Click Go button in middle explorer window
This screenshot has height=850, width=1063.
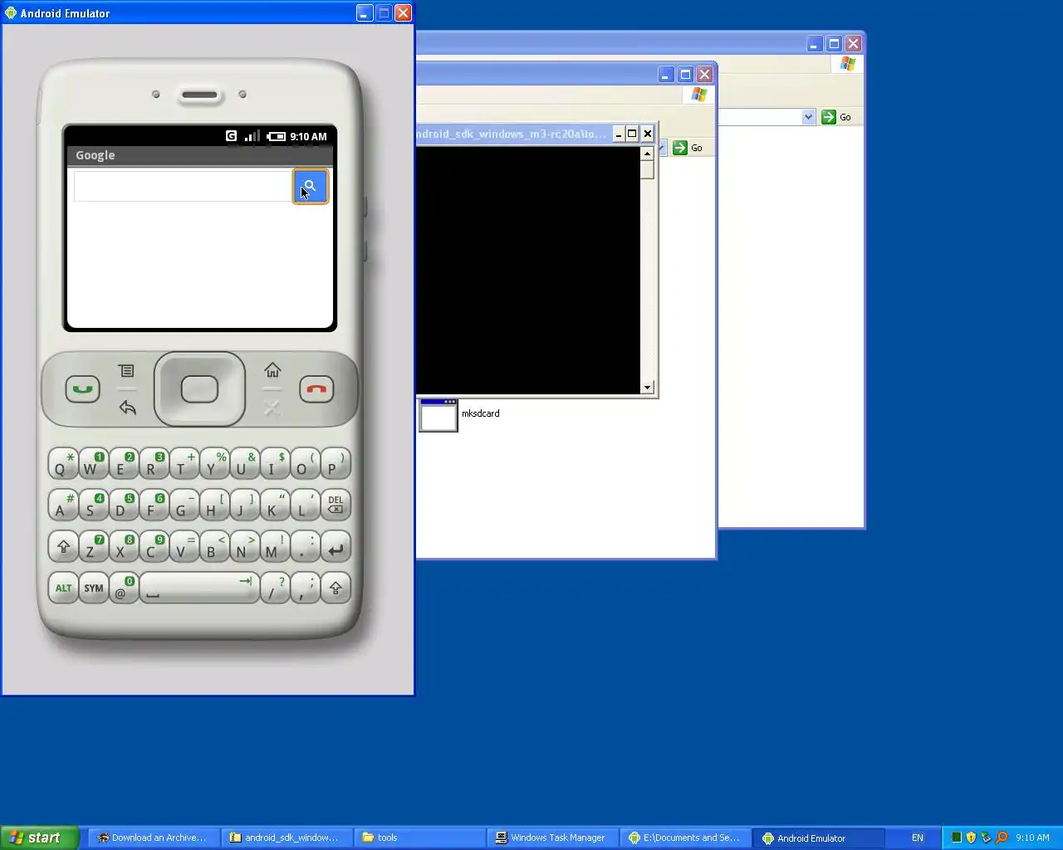[688, 148]
